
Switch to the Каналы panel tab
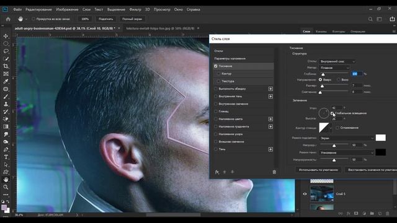(x=321, y=32)
